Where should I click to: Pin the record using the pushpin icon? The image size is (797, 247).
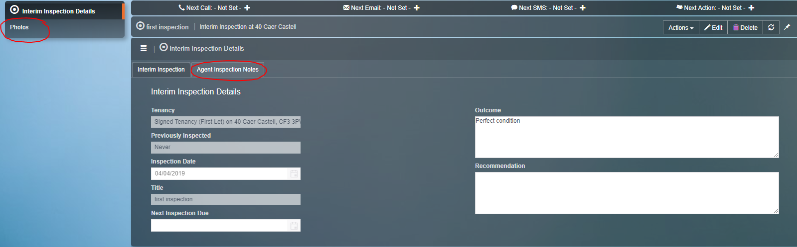pos(787,27)
